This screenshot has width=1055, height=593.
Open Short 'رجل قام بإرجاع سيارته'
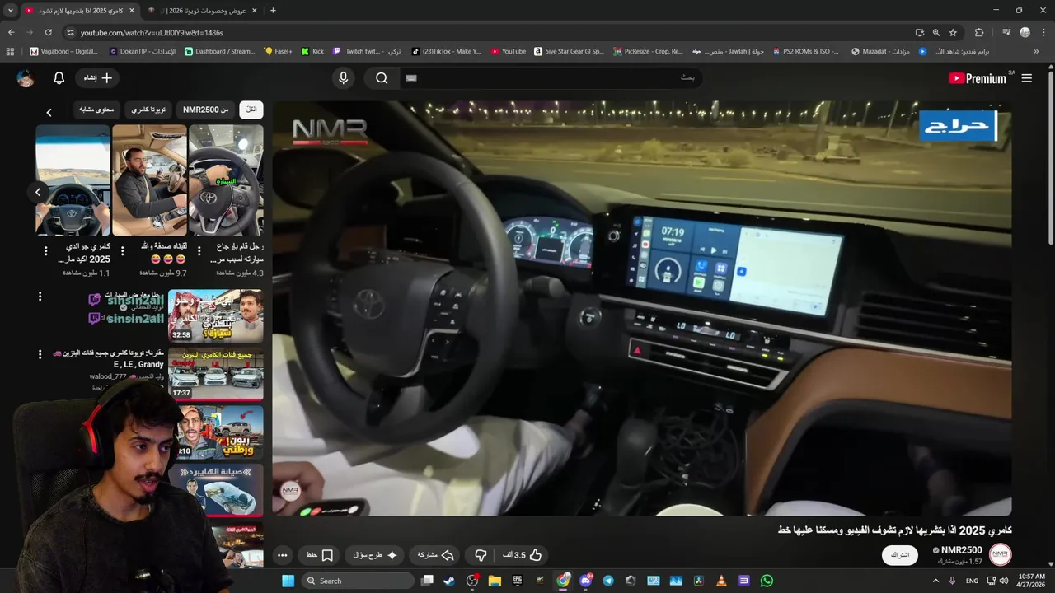[x=226, y=180]
